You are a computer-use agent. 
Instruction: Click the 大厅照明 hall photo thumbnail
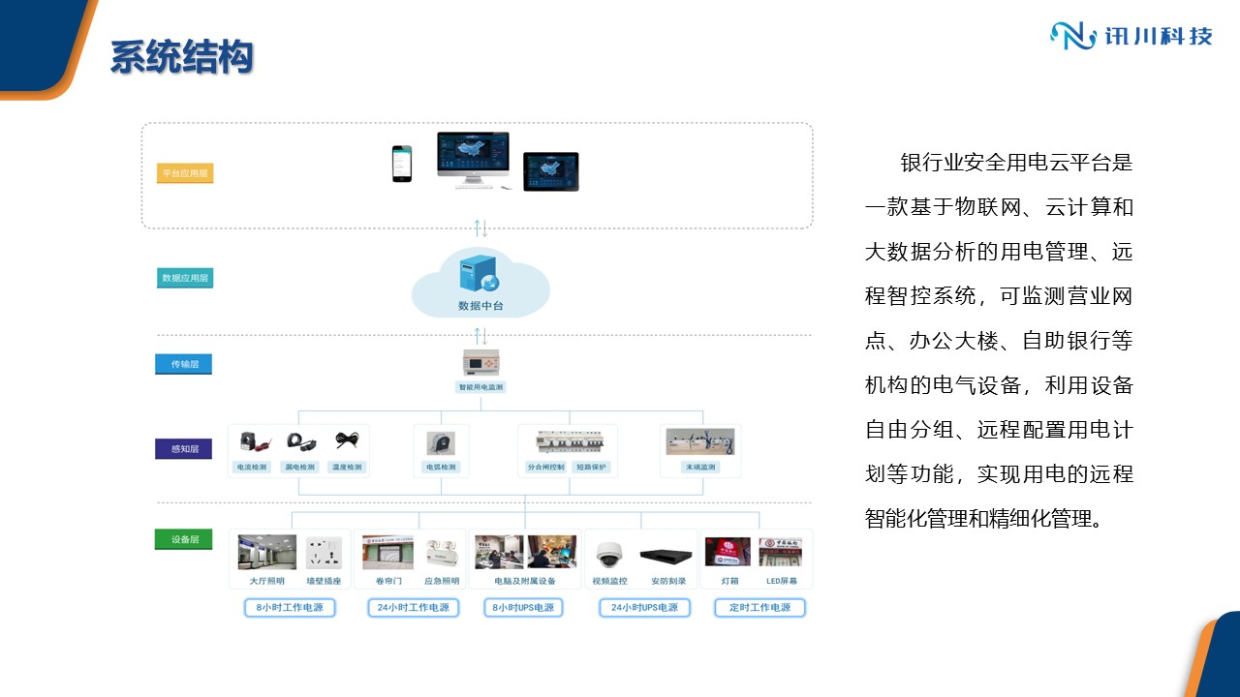coord(266,553)
